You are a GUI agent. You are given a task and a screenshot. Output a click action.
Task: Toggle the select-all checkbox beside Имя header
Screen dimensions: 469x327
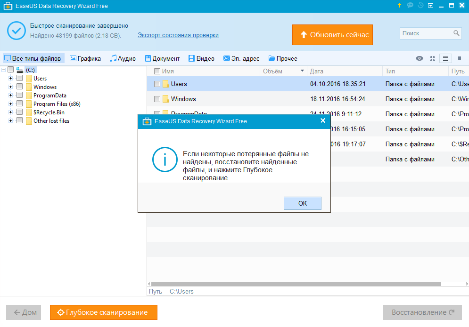[x=157, y=71]
